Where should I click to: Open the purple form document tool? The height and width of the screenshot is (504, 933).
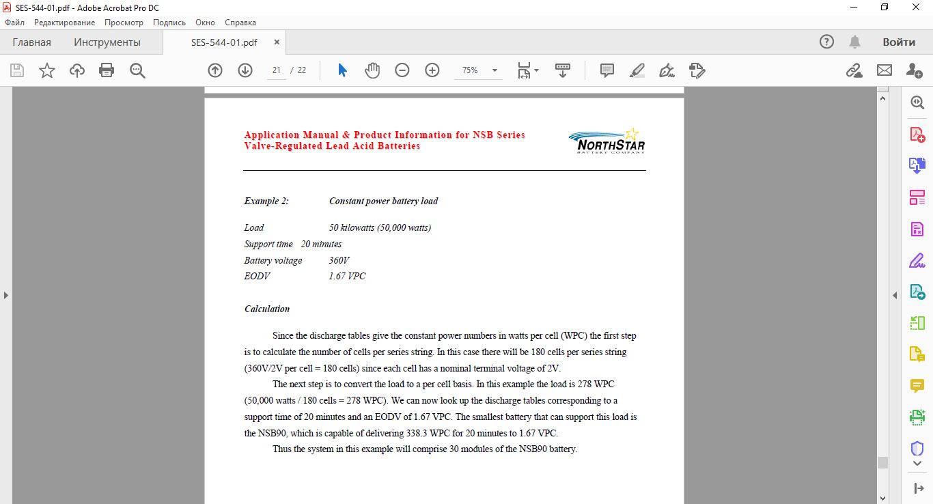(917, 229)
